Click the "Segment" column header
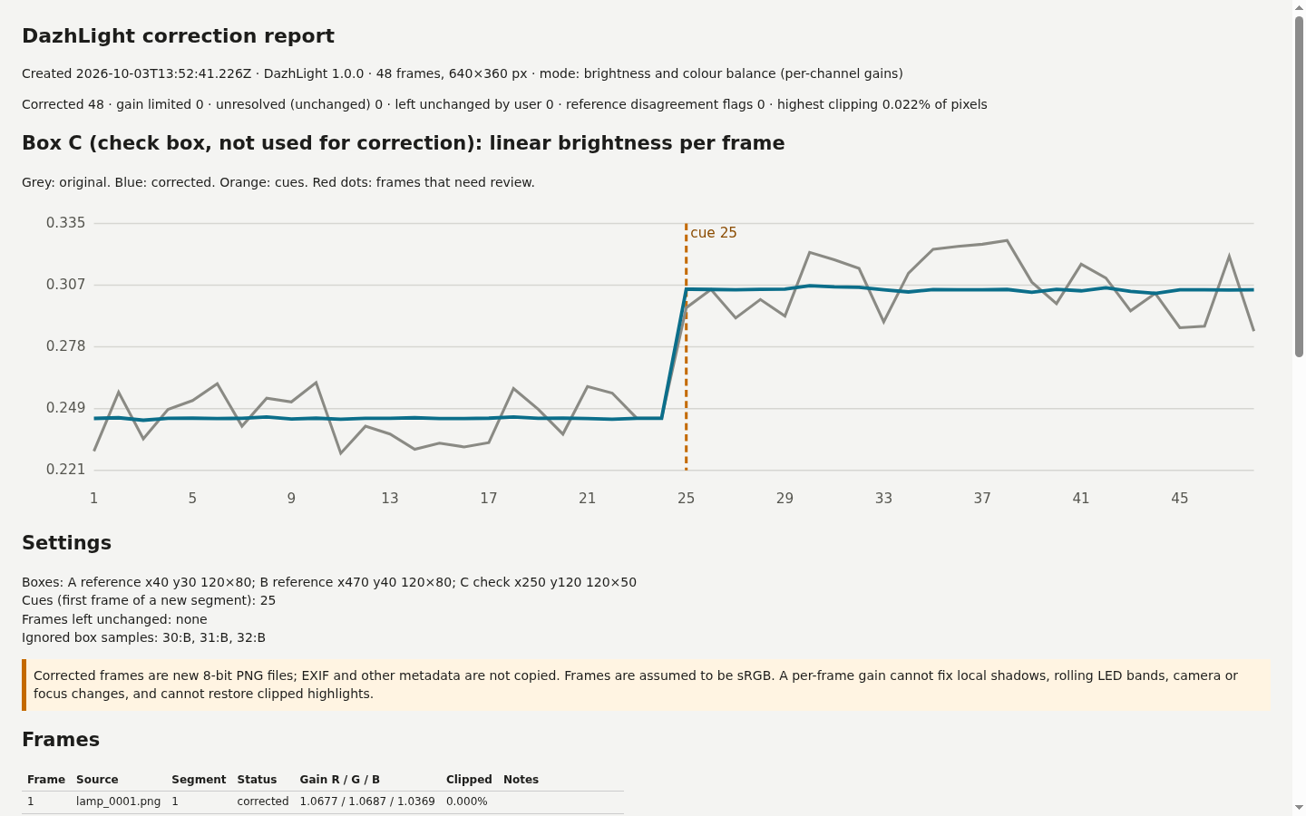 pos(199,780)
